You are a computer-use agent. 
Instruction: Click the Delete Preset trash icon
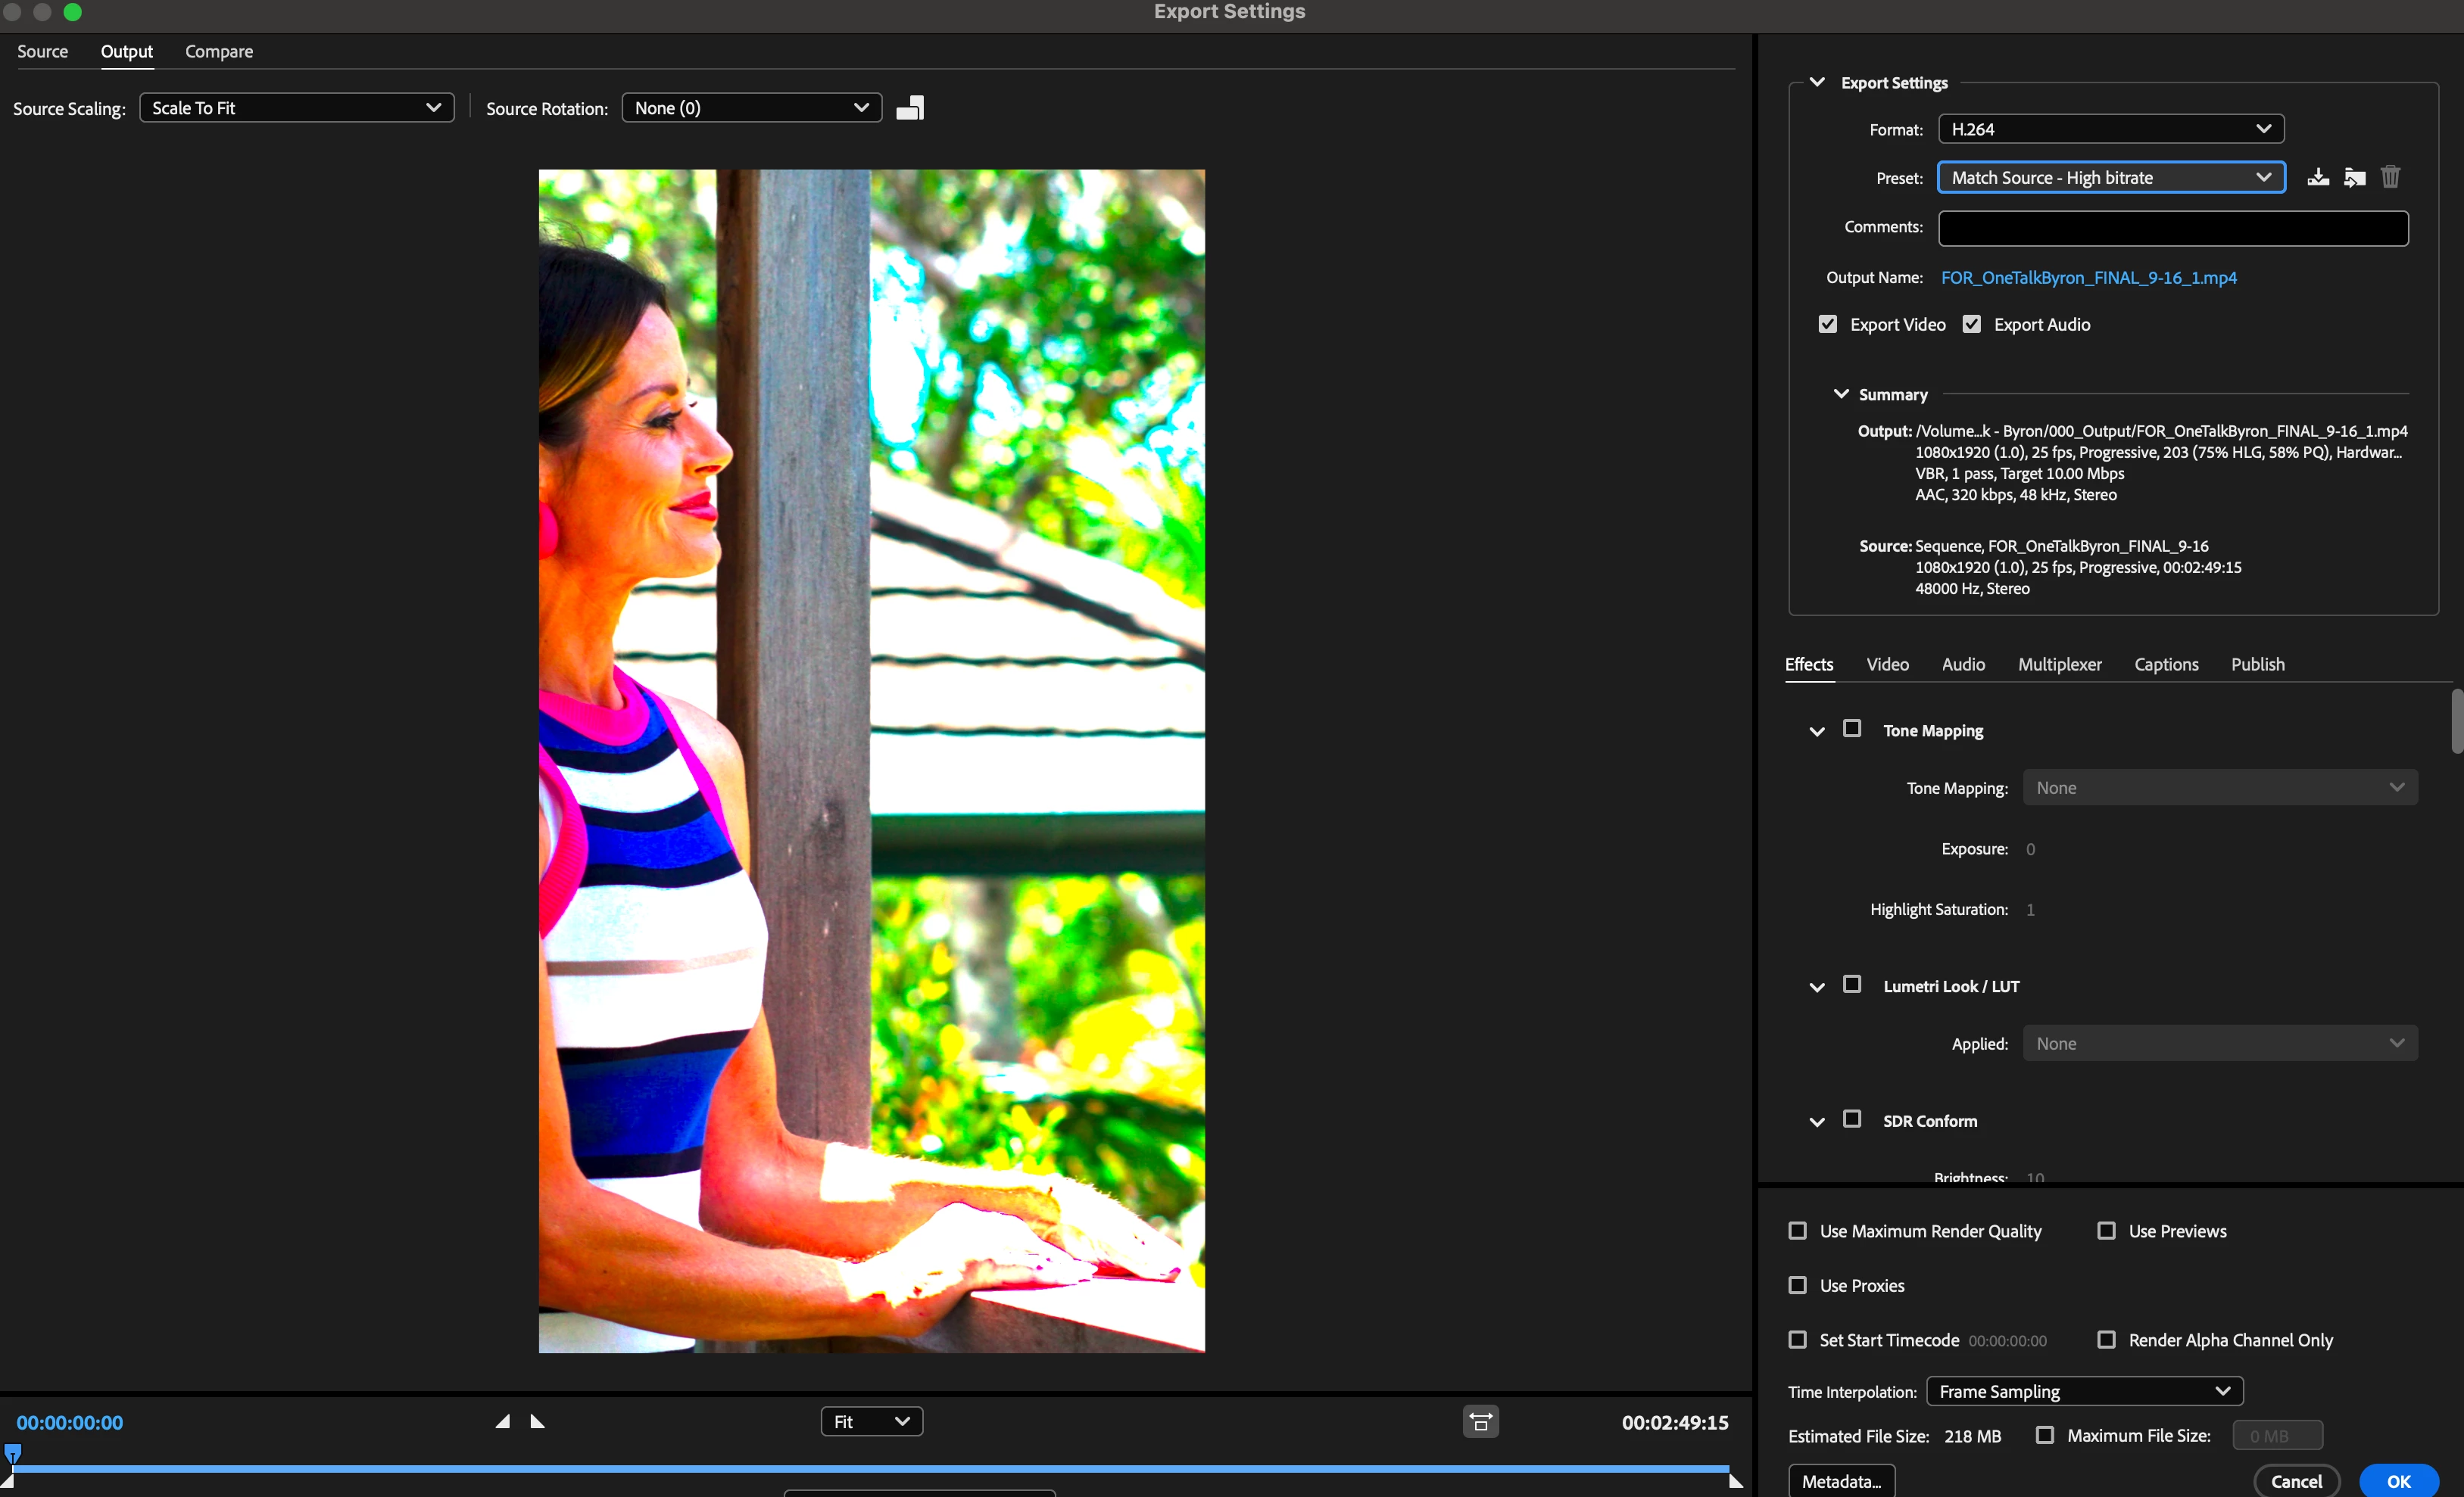[2390, 178]
